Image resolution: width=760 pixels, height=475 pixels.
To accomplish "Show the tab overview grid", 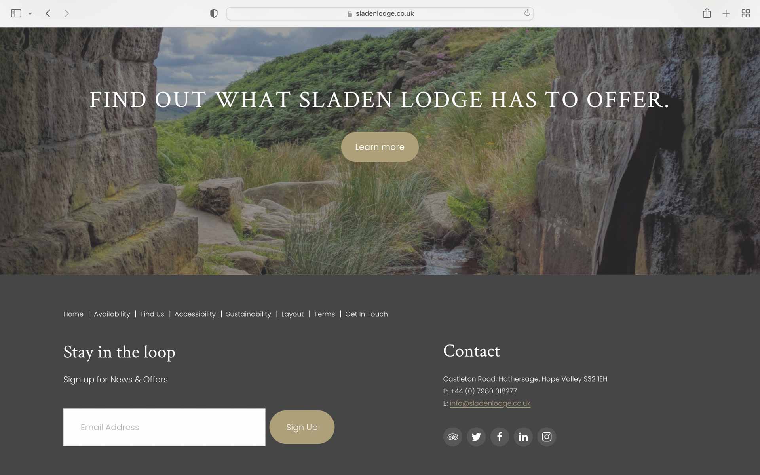I will (746, 13).
